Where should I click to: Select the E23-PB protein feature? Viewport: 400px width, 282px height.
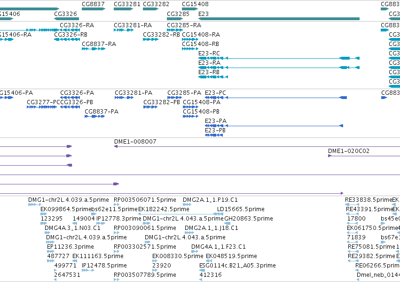[x=214, y=135]
